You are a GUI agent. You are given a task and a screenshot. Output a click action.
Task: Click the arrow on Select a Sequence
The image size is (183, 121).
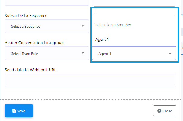point(83,26)
